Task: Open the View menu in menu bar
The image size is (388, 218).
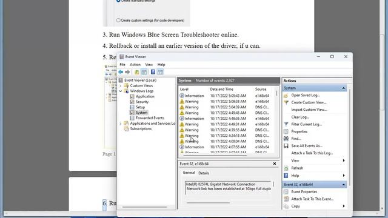Action: [149, 65]
